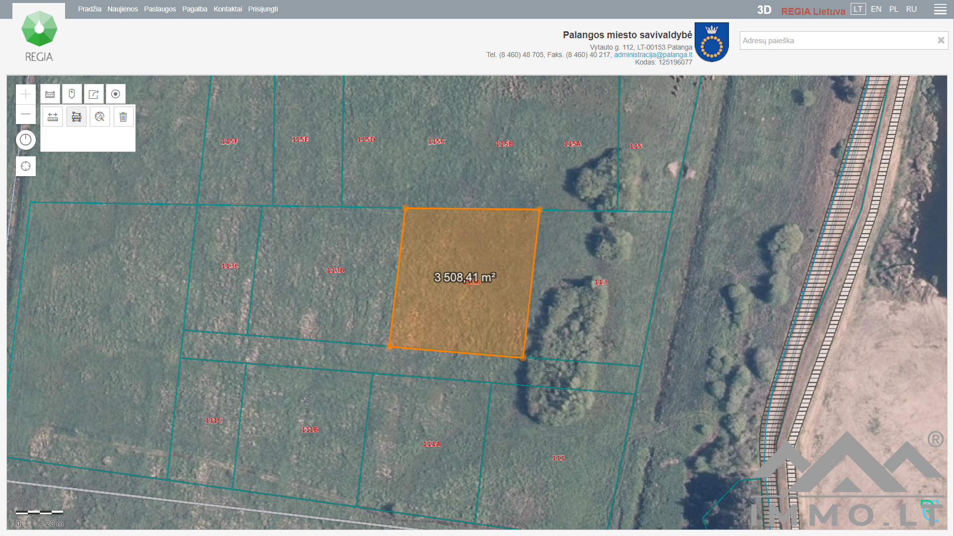Switch the language to EN
The image size is (954, 536).
(876, 9)
